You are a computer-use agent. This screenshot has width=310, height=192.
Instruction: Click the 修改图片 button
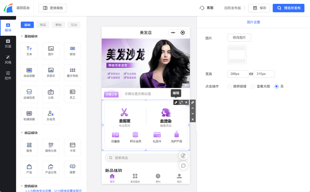click(x=239, y=38)
